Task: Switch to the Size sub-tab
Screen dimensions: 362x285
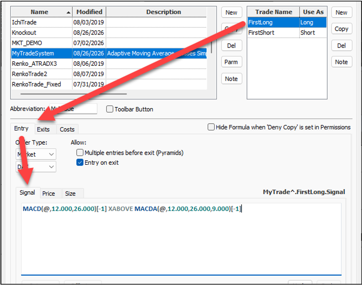Action: coord(70,194)
